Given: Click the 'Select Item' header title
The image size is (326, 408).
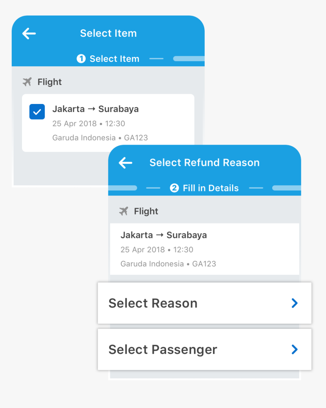Looking at the screenshot, I should 108,33.
